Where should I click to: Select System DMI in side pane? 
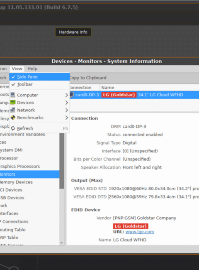pos(29,150)
